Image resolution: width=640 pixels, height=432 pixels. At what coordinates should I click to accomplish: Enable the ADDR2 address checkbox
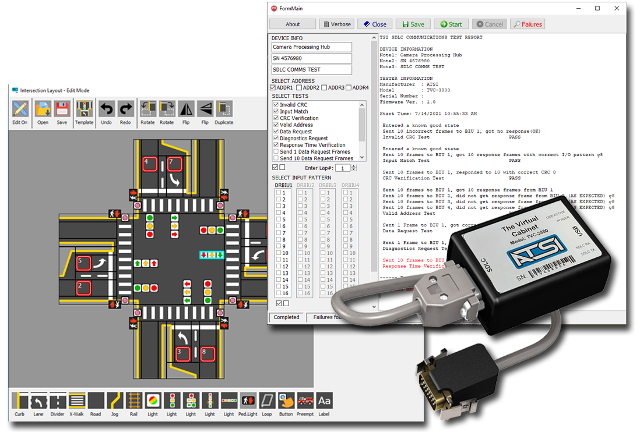tap(299, 88)
